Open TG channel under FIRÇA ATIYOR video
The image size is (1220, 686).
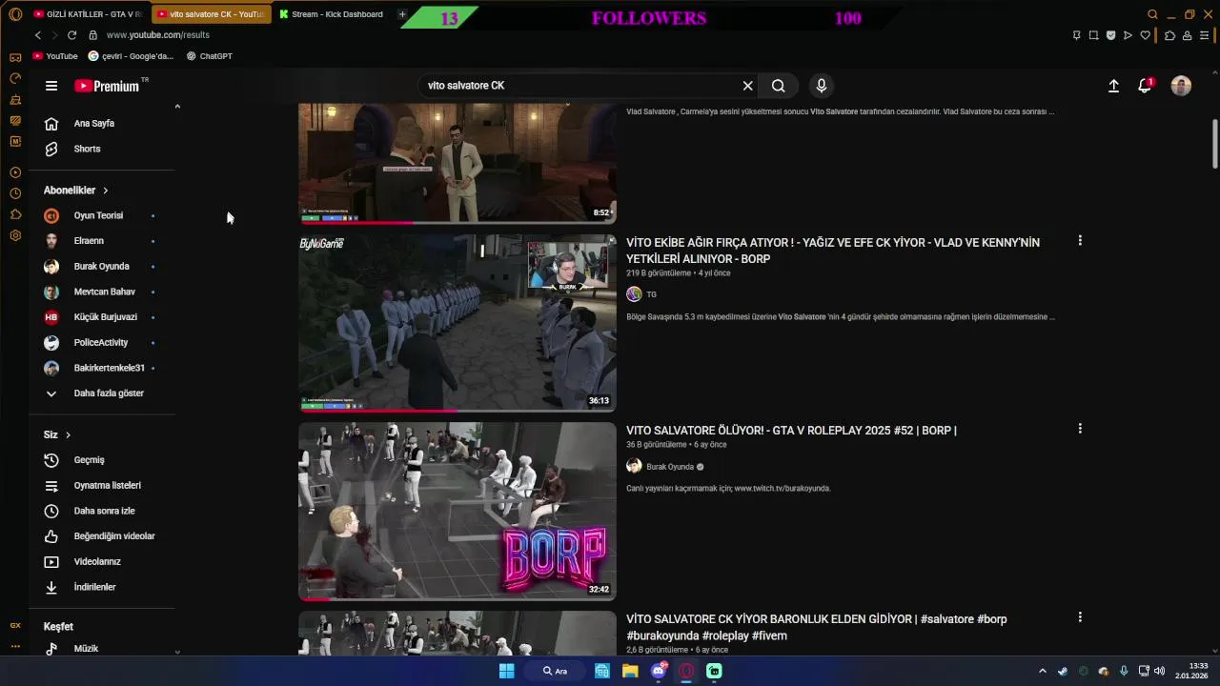click(x=651, y=294)
